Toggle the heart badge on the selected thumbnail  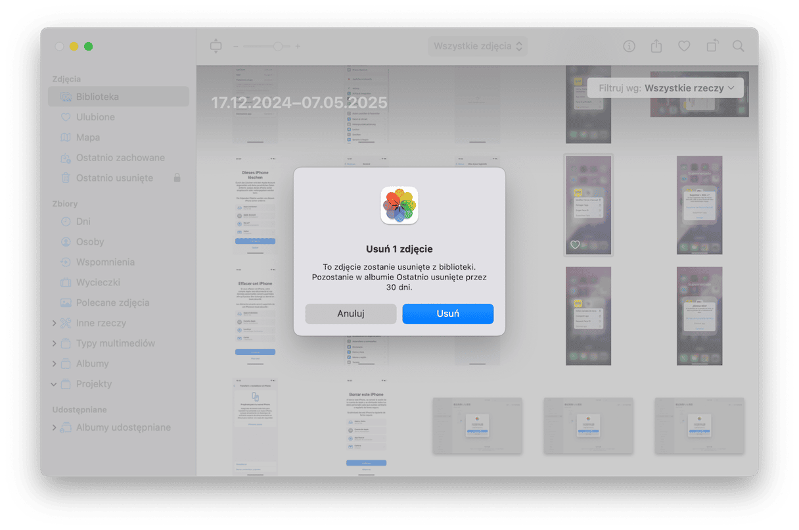(575, 245)
